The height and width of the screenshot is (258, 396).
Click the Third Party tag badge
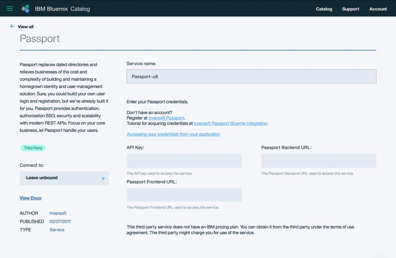[x=33, y=148]
